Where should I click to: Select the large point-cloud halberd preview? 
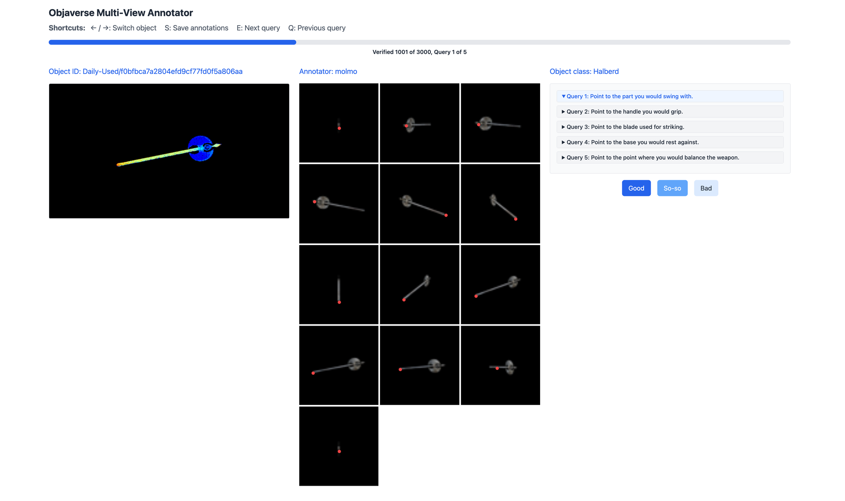169,151
